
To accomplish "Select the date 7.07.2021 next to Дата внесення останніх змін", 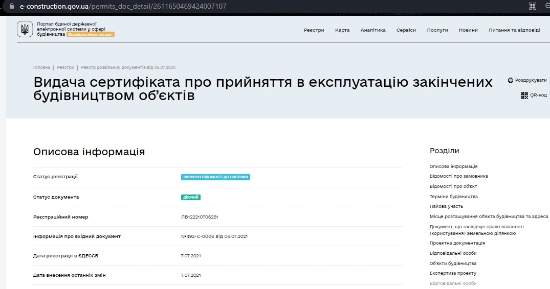I will pos(191,275).
